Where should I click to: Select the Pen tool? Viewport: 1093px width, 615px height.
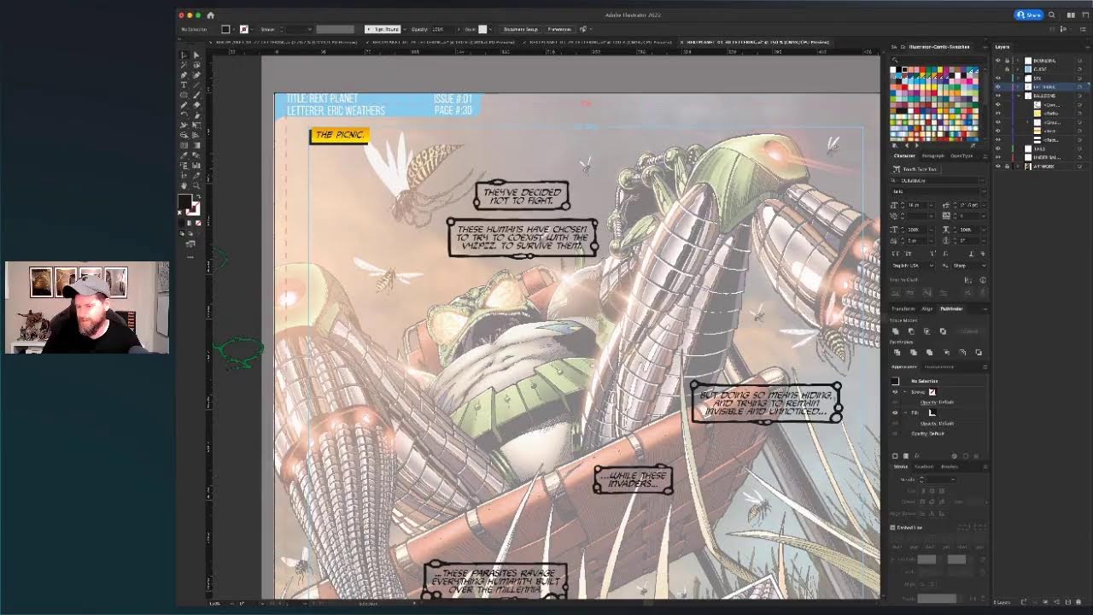184,75
